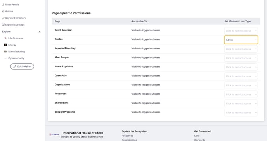The image size is (267, 141).
Task: Click Shared Lists row label
Action: [61, 103]
